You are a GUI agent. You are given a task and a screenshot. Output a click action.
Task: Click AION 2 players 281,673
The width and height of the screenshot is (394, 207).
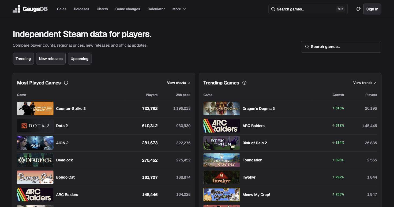(x=150, y=143)
